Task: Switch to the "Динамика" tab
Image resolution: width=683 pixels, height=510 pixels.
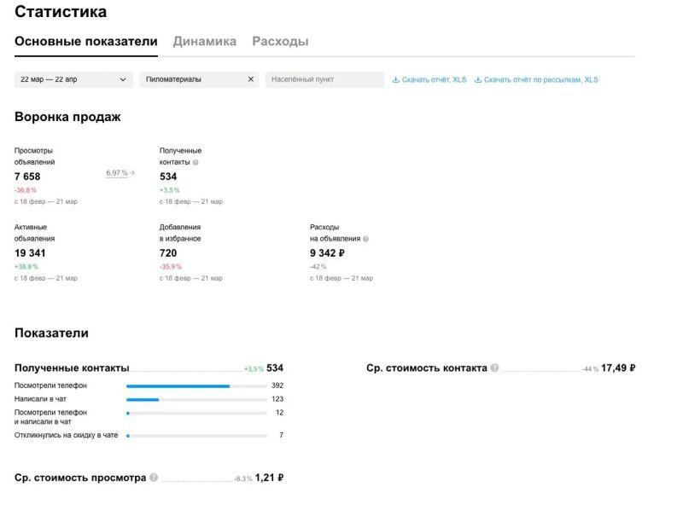Action: [204, 41]
